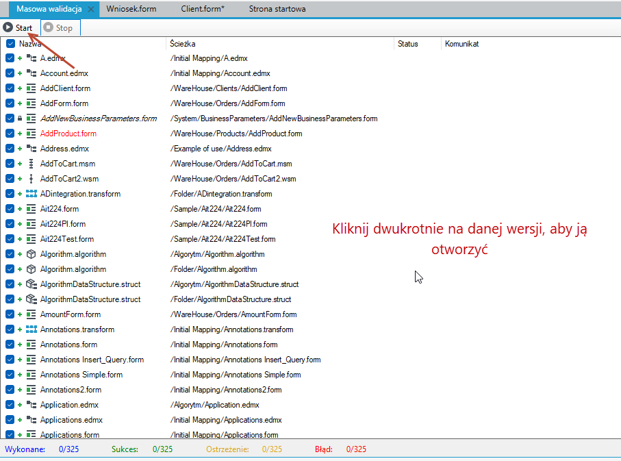Click the cube icon of Algorithm.algorithm in /Algorytm

[31, 254]
